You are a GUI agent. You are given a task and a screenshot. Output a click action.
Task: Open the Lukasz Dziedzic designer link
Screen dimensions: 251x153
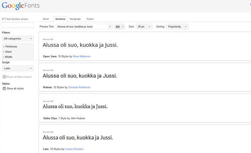click(x=74, y=149)
